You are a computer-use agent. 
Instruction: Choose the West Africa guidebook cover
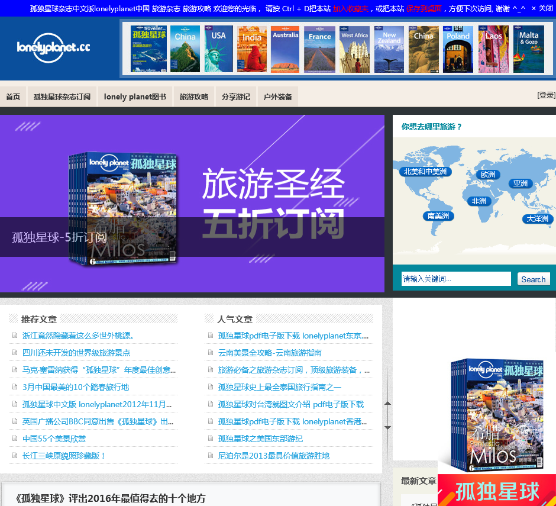(x=354, y=49)
